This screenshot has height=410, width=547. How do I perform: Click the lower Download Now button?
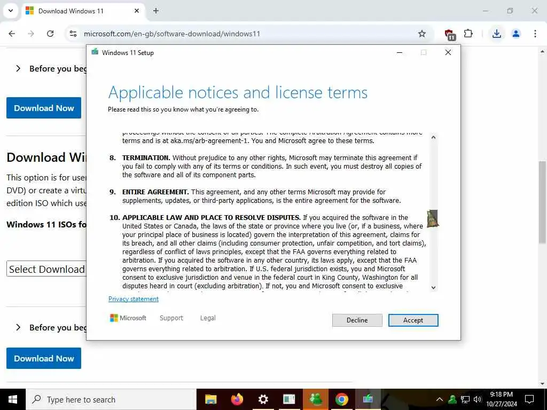coord(44,358)
